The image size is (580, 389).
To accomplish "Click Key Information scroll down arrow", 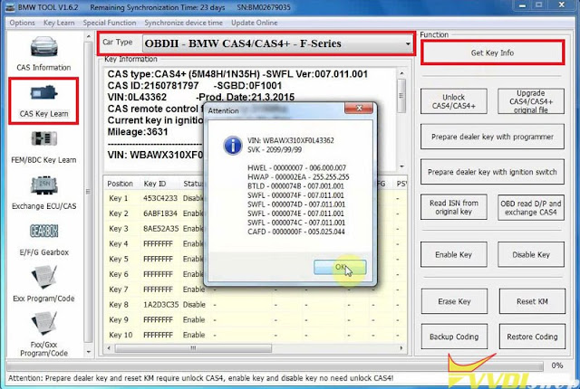I will (x=401, y=166).
